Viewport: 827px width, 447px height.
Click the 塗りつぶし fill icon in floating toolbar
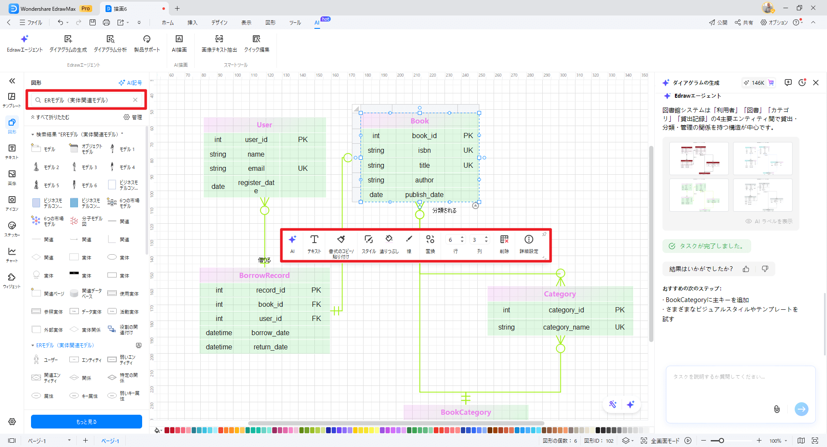(389, 239)
